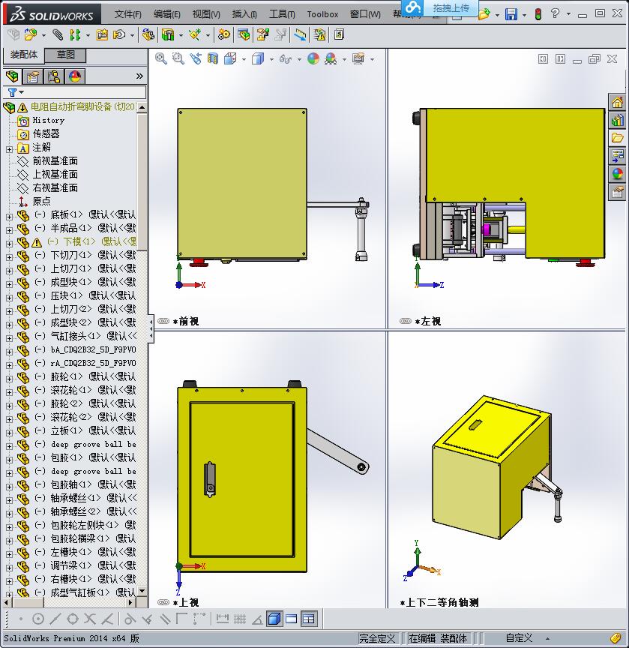Open the PropertyManager tab icon
Screen dimensions: 629x648
(x=33, y=76)
